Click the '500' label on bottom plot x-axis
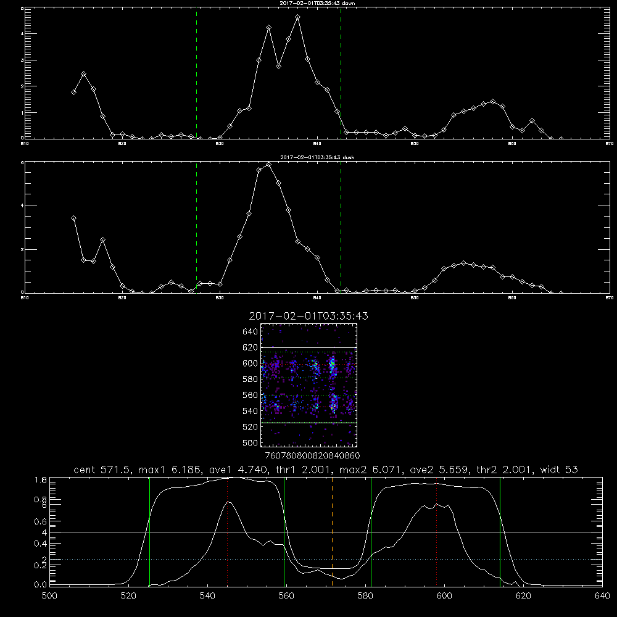The image size is (617, 617). tap(49, 596)
